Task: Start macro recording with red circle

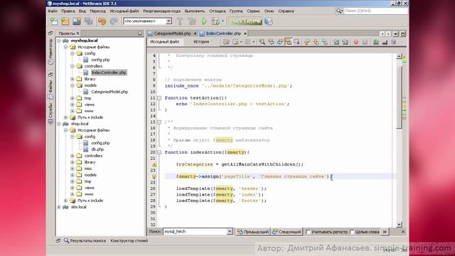Action: (x=356, y=42)
